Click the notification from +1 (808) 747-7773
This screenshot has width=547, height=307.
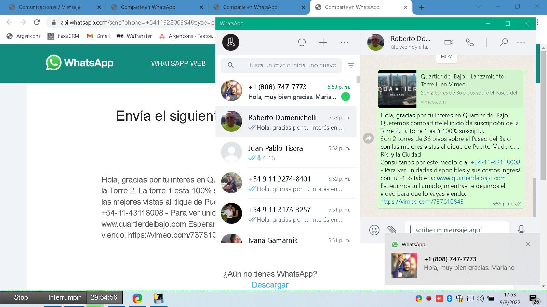click(462, 259)
